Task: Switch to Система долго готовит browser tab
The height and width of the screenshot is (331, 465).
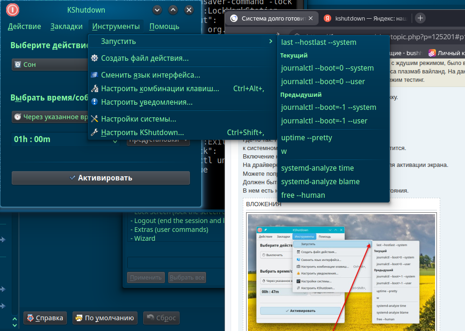Action: pos(272,18)
